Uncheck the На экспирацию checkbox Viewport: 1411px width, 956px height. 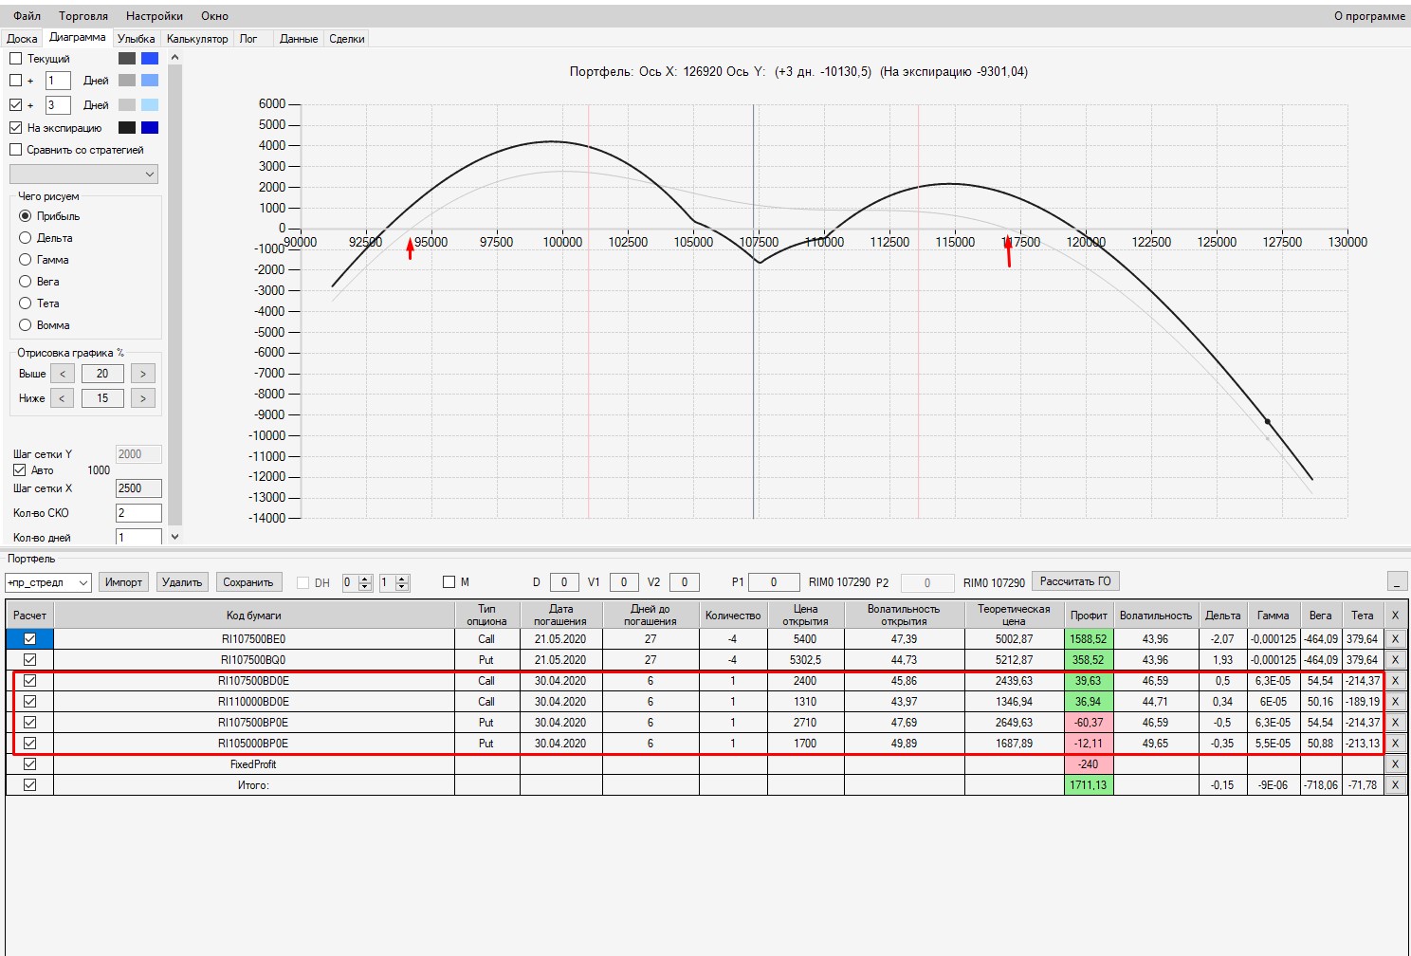(x=16, y=128)
